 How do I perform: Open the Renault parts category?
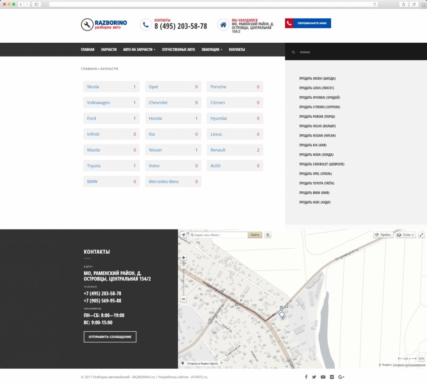pos(218,150)
